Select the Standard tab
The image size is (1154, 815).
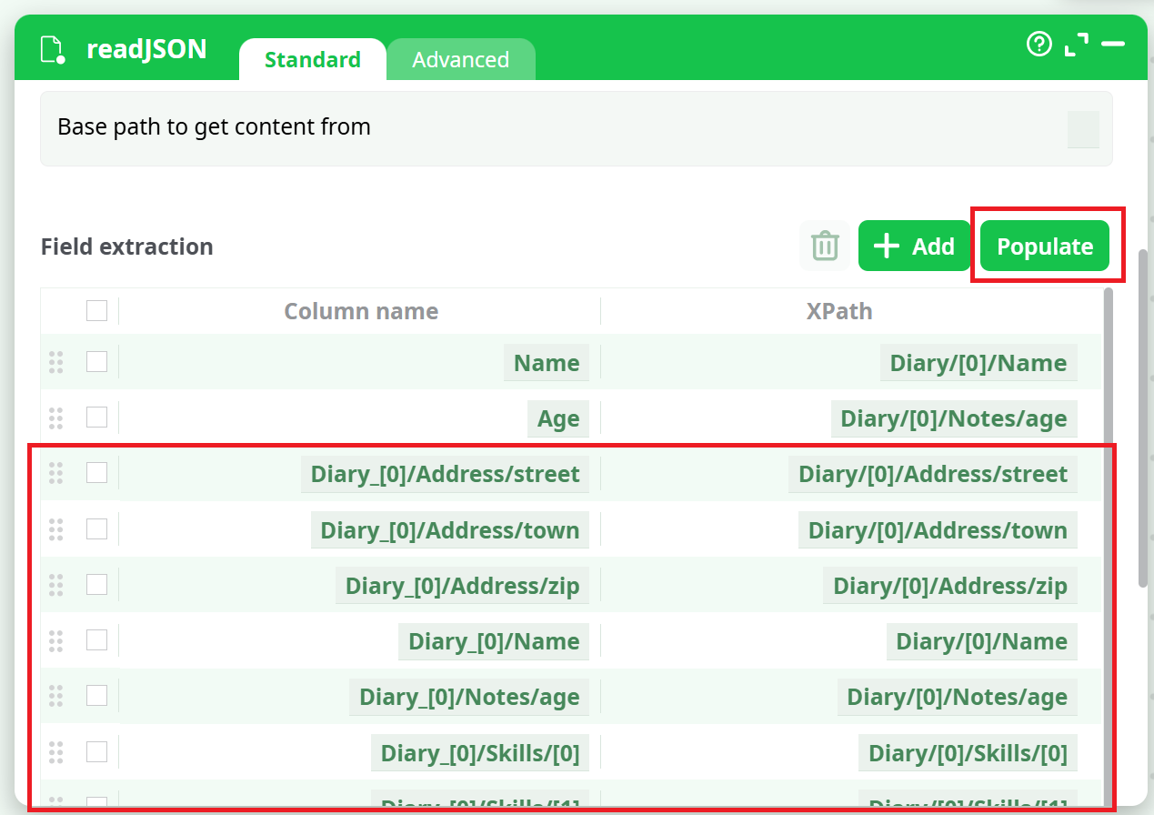click(x=313, y=60)
